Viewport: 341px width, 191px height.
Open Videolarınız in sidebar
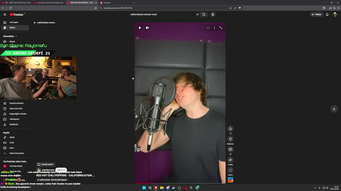[x=15, y=119]
